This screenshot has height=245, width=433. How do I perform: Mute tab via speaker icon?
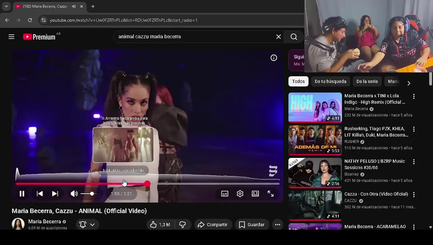pos(74,6)
